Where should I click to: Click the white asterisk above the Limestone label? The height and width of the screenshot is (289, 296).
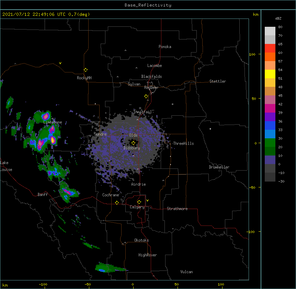coord(53,119)
